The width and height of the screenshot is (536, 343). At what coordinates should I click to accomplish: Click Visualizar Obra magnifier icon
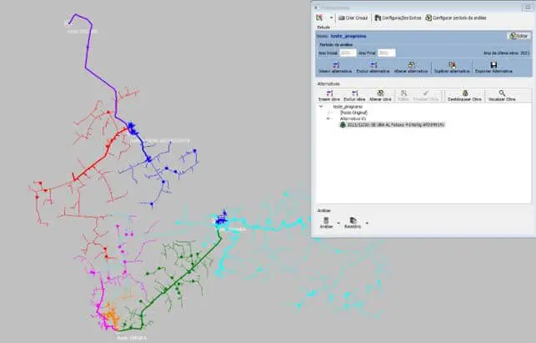pos(502,95)
